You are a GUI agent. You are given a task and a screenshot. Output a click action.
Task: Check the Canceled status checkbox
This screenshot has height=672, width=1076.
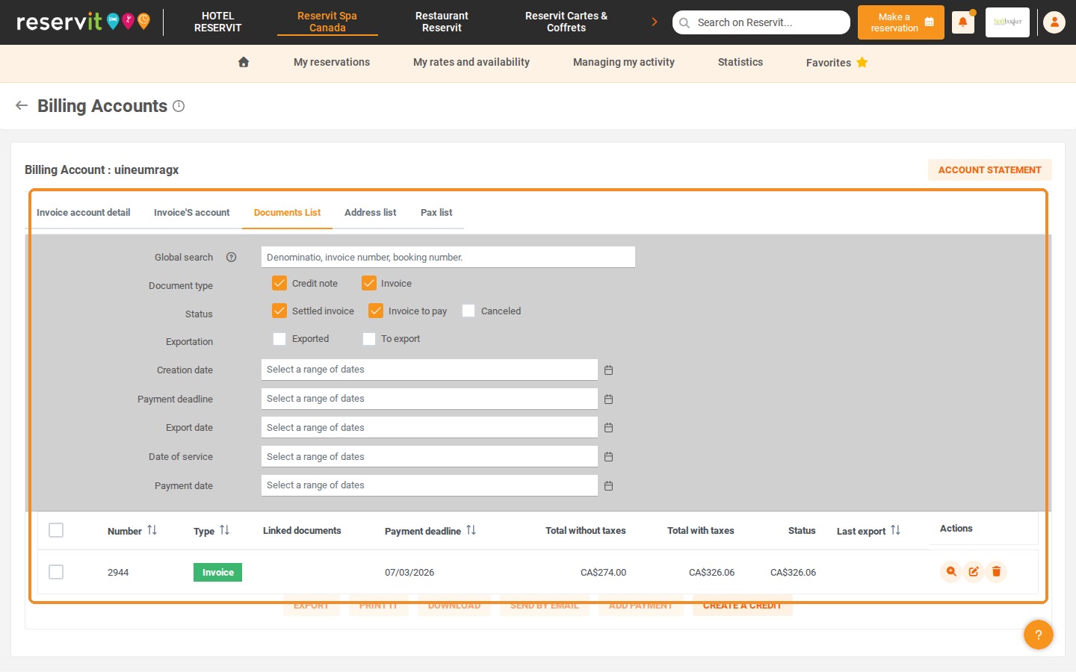click(469, 311)
